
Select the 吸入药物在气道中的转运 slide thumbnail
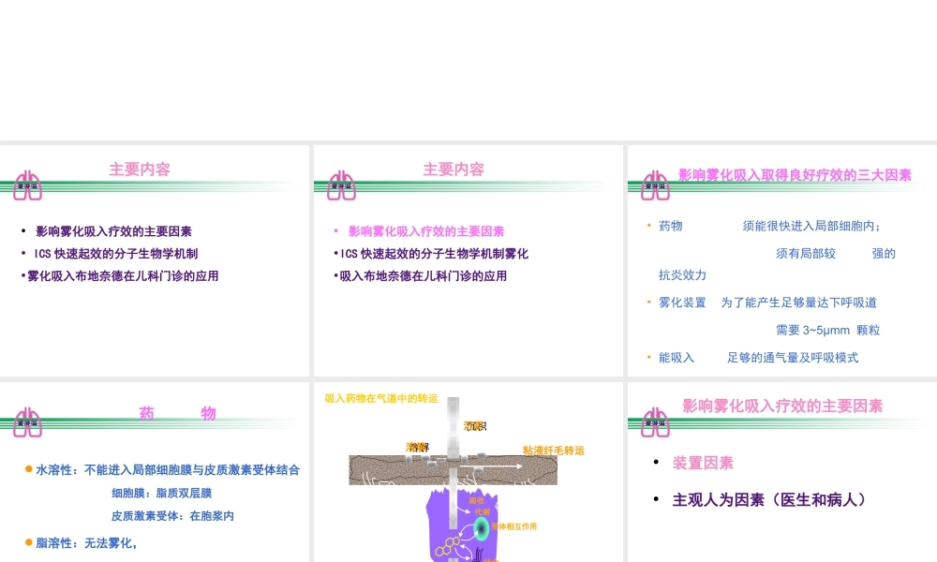pyautogui.click(x=467, y=468)
